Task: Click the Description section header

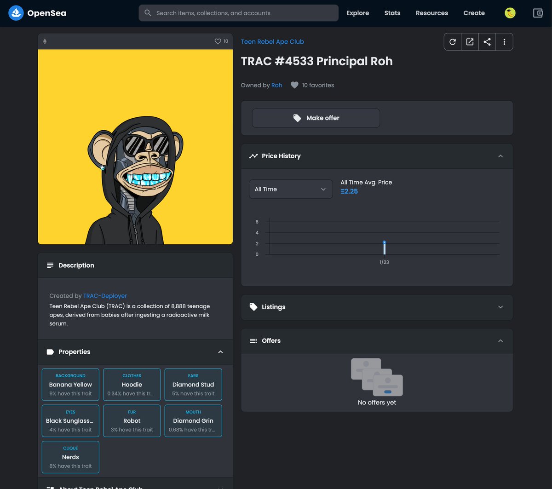Action: click(x=135, y=265)
